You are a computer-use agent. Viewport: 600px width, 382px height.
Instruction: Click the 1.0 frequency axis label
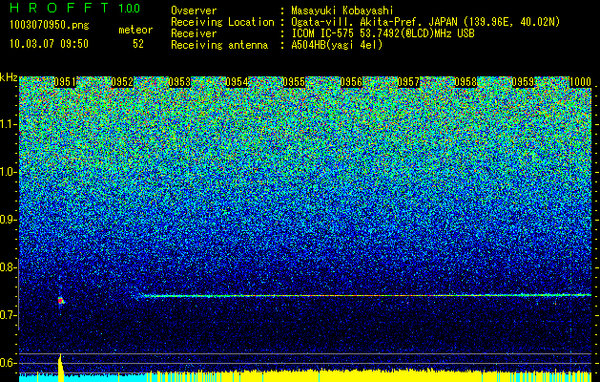tap(7, 172)
